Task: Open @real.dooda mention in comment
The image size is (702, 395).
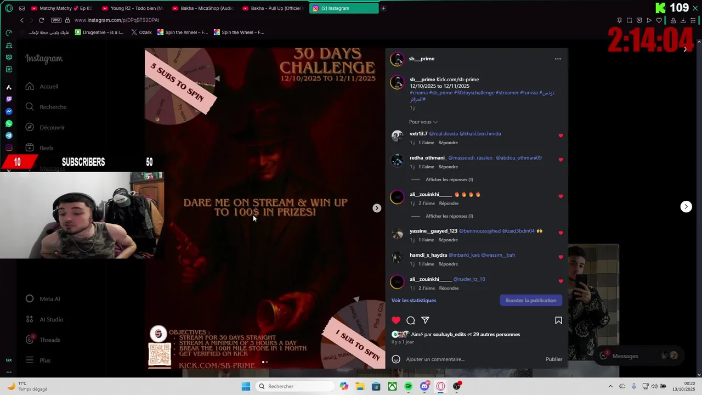Action: (x=443, y=134)
